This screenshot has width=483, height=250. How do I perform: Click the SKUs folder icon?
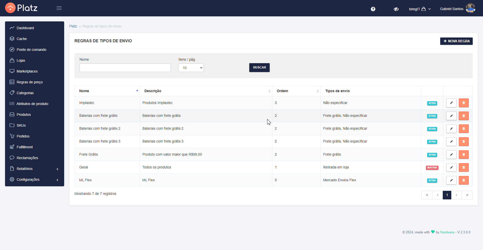tap(12, 125)
